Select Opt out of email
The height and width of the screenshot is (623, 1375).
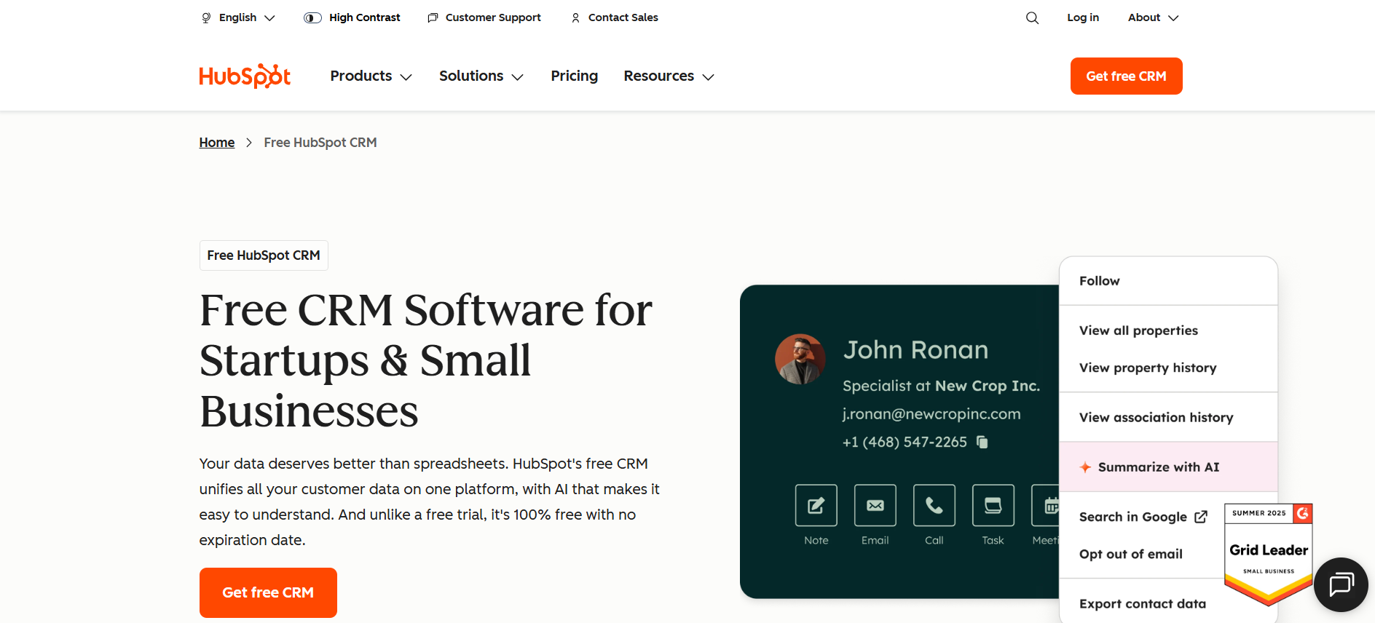1131,554
